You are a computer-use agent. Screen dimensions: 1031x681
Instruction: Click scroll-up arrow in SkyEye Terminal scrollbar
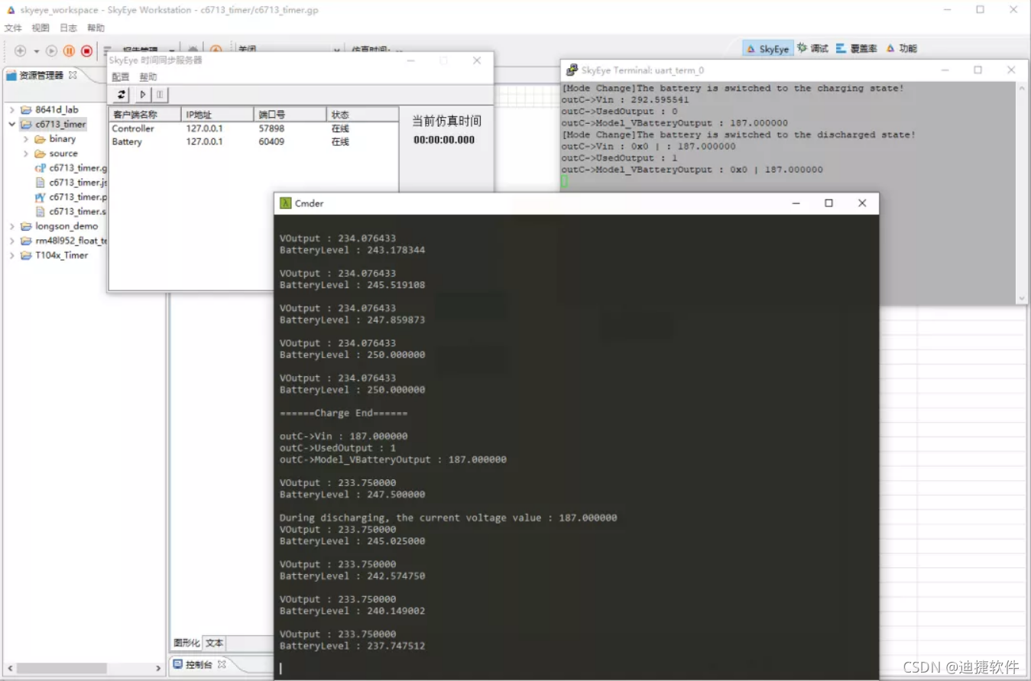[1022, 89]
